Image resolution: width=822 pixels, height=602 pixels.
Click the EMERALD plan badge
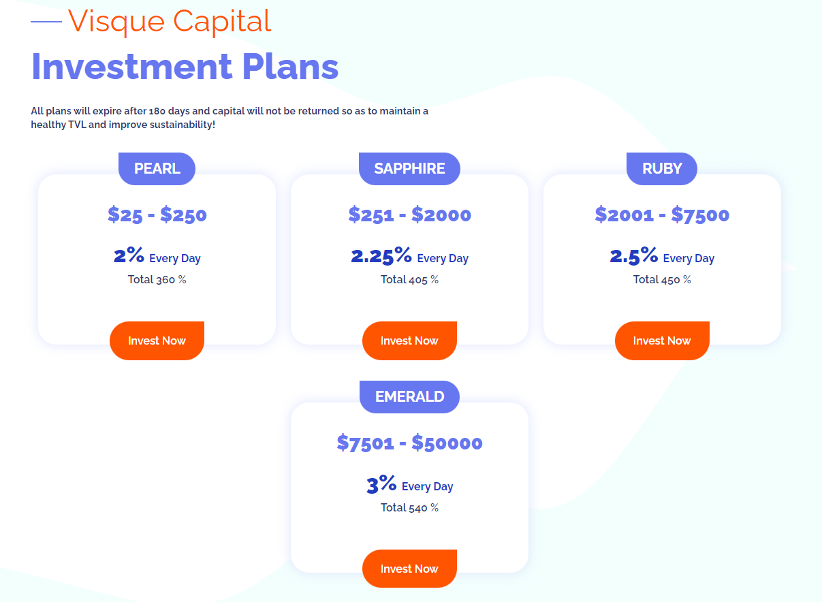click(x=409, y=397)
